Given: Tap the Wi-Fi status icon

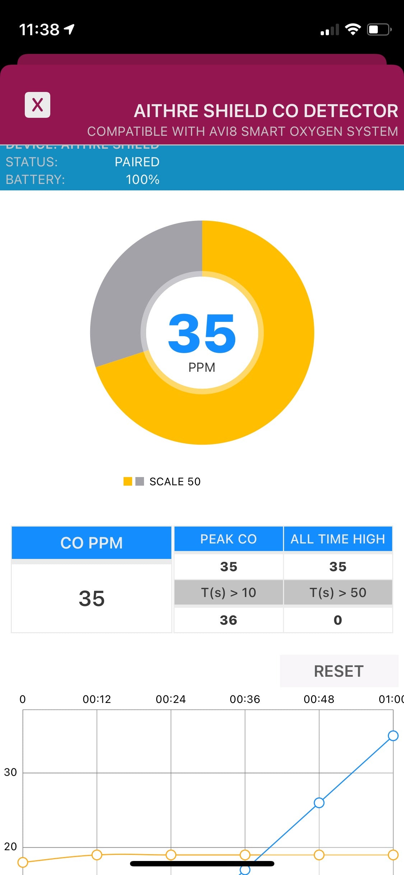Looking at the screenshot, I should (353, 29).
